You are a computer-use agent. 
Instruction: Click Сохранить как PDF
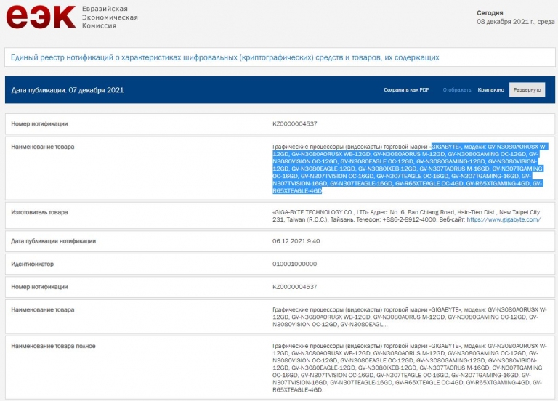406,89
